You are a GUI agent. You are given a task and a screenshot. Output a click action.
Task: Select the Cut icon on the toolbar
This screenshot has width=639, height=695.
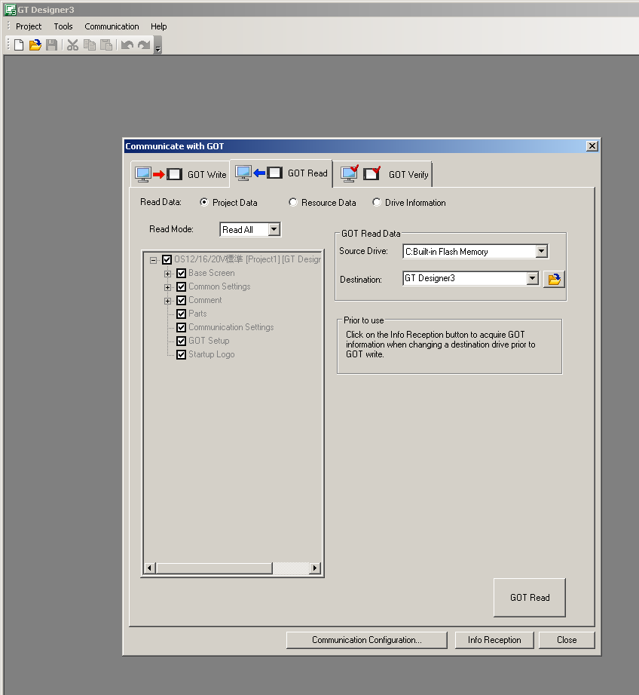click(72, 44)
